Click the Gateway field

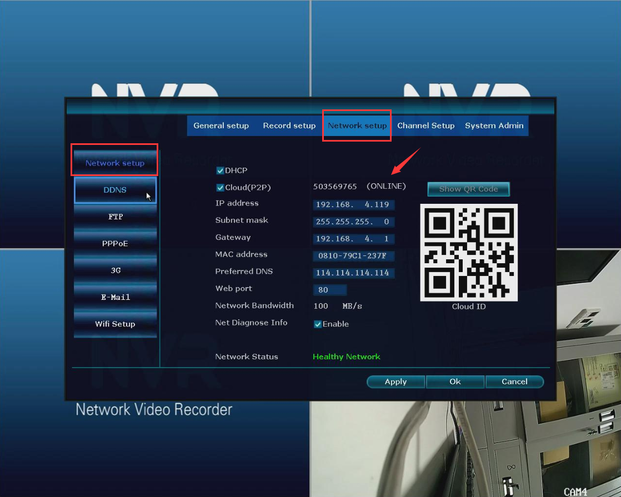point(354,239)
